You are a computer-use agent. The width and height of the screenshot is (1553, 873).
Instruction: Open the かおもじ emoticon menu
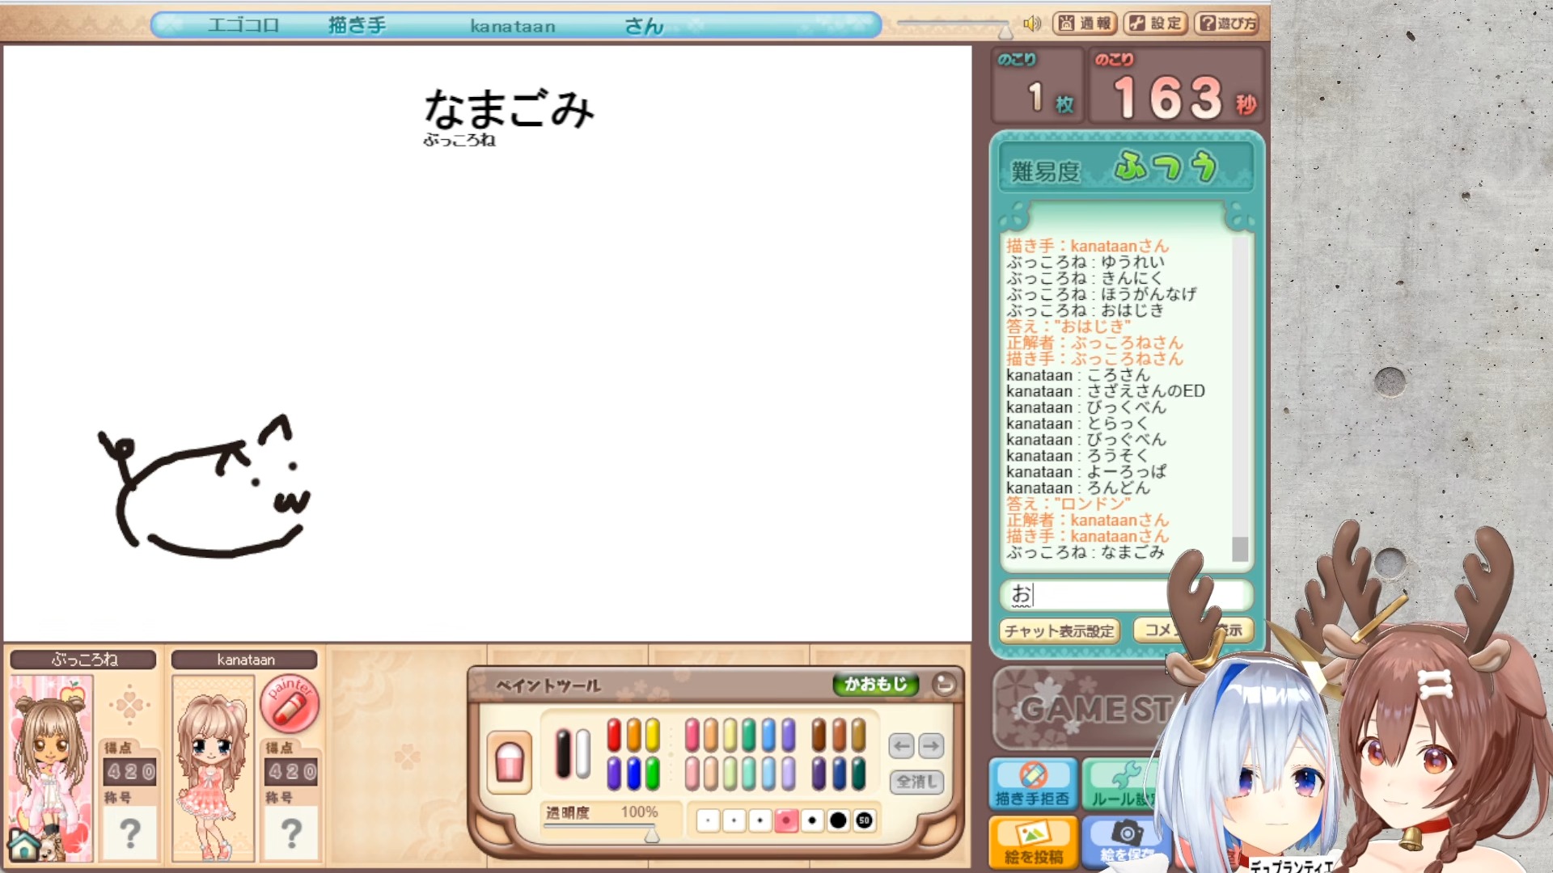coord(875,685)
